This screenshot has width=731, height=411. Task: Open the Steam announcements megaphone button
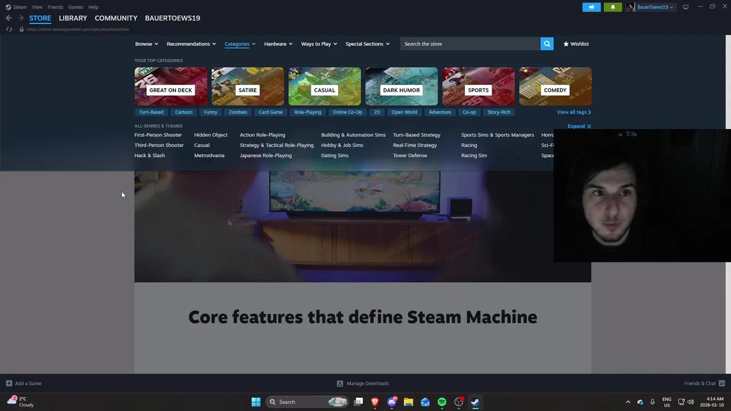click(x=592, y=7)
